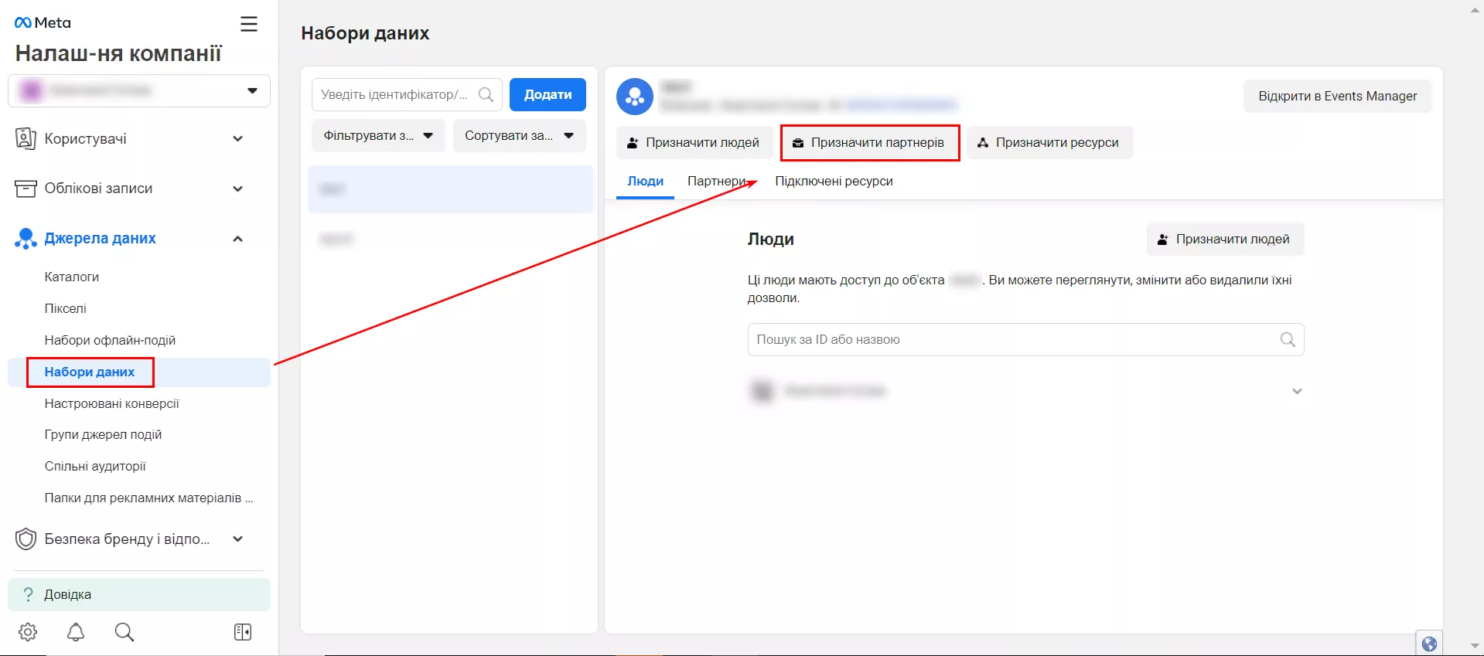Open Пікселі in the sidebar
Image resolution: width=1484 pixels, height=656 pixels.
pyautogui.click(x=66, y=308)
